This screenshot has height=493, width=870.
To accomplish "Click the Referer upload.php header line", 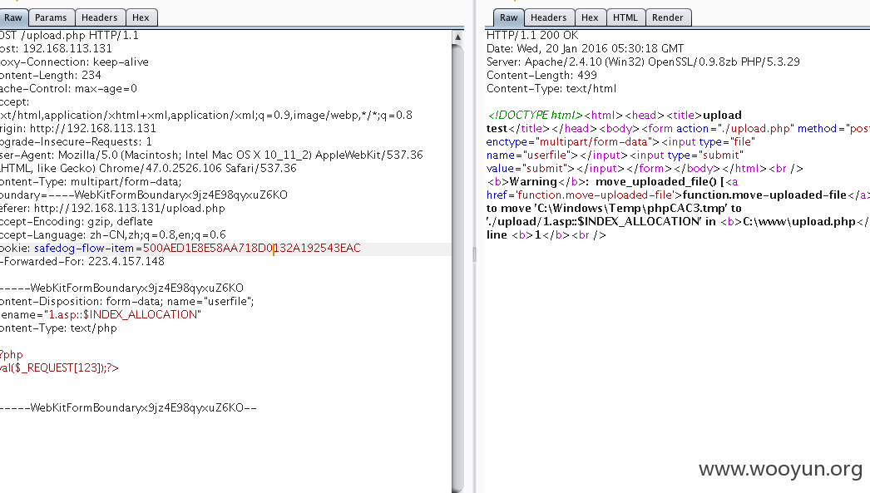I will point(112,208).
